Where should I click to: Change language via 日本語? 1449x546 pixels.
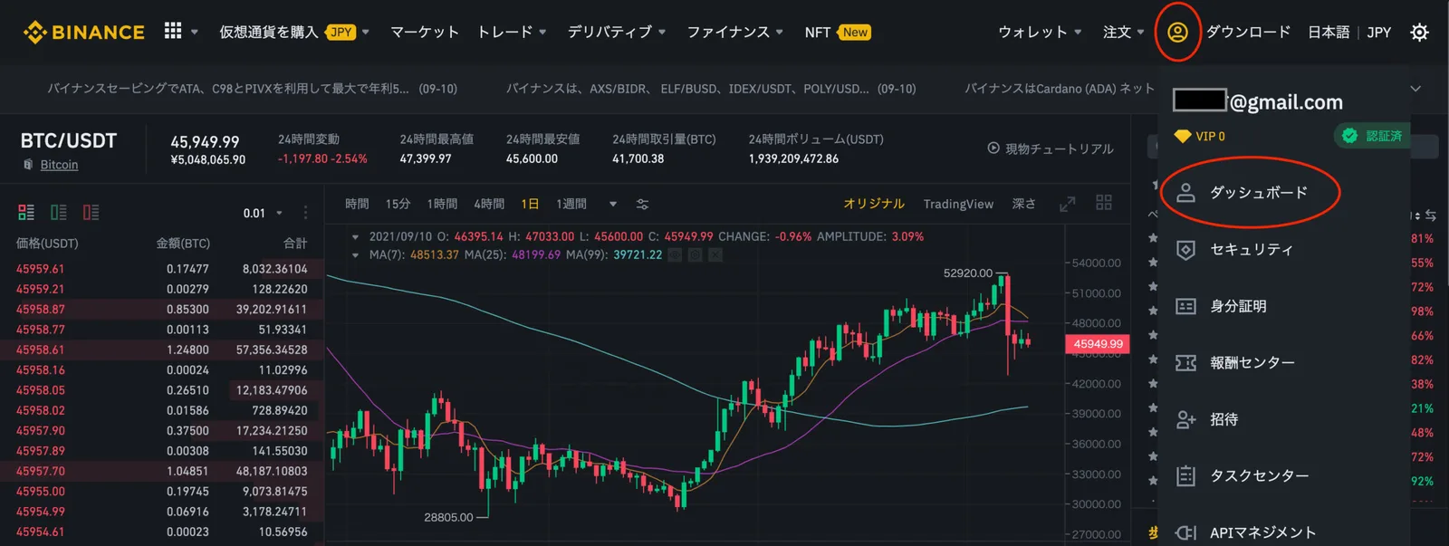click(x=1329, y=32)
